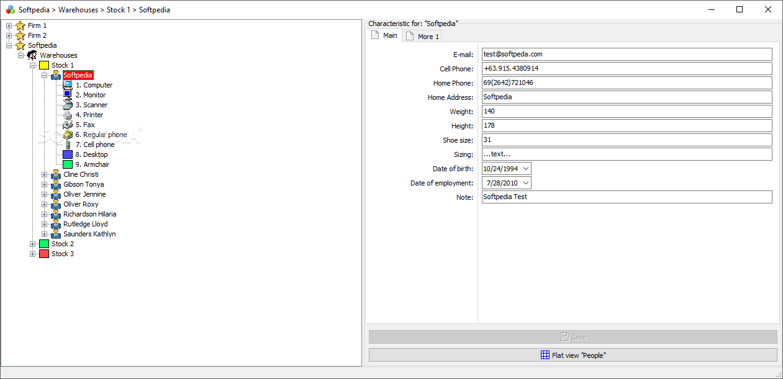Open the Date of birth dropdown
The width and height of the screenshot is (783, 379).
point(525,169)
